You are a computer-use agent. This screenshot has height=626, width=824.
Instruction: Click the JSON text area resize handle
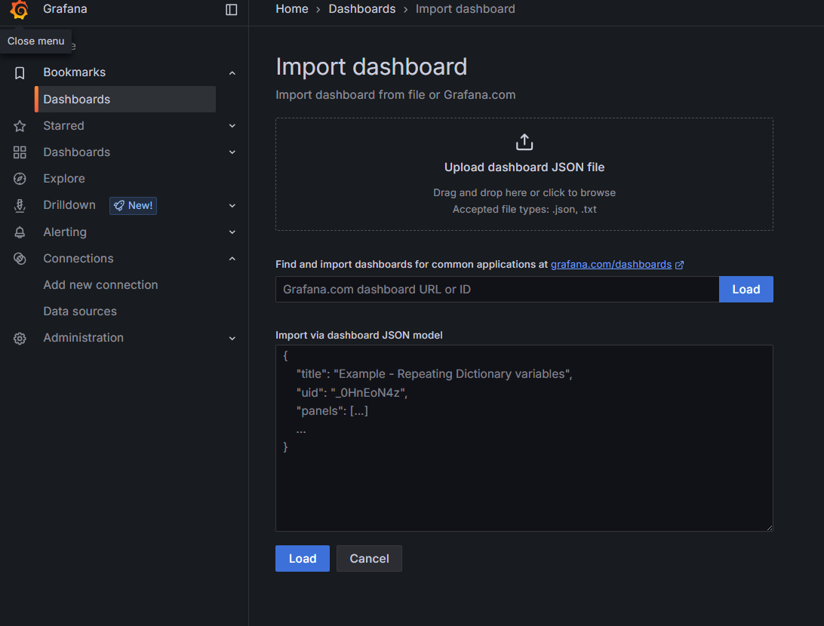[770, 527]
